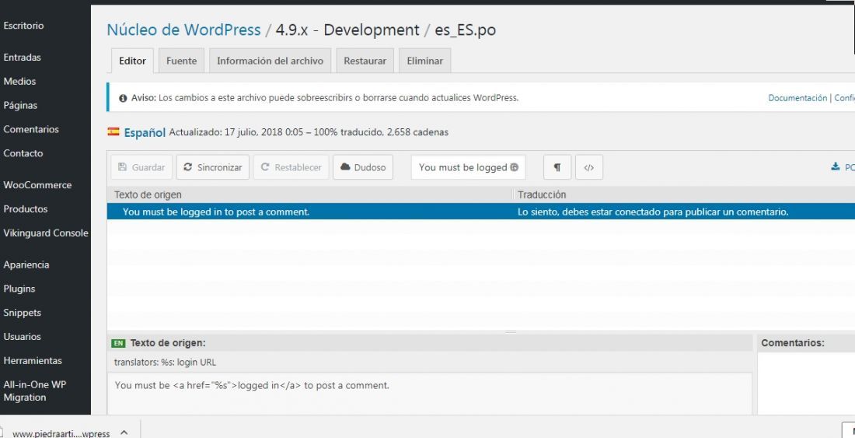
Task: Expand download options chevron in browser bar
Action: coord(124,433)
